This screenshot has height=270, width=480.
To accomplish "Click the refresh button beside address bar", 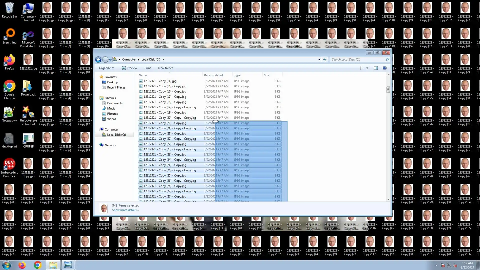I will pos(325,59).
